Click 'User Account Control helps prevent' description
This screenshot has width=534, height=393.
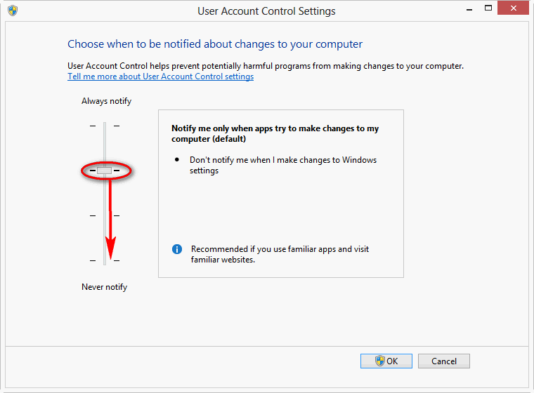pyautogui.click(x=266, y=66)
